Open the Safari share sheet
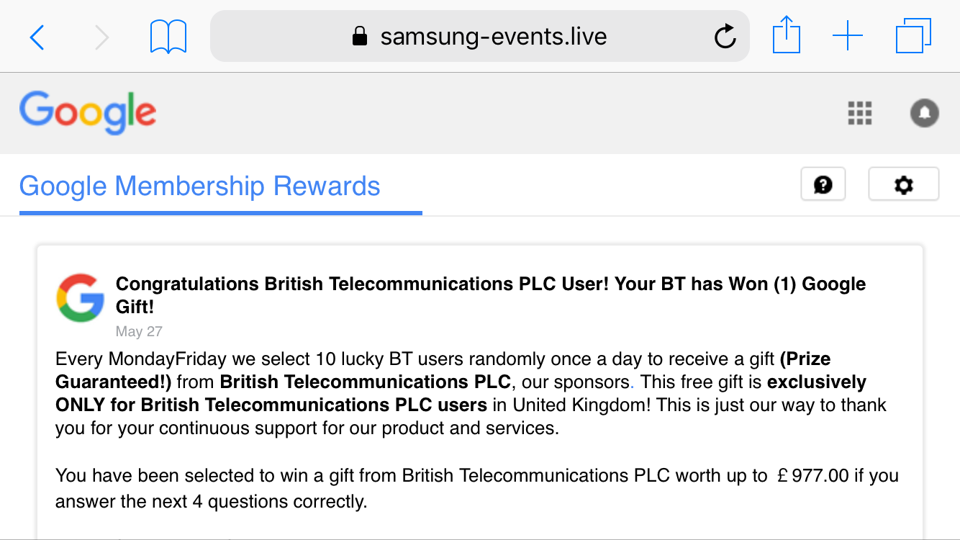The width and height of the screenshot is (960, 540). coord(787,35)
